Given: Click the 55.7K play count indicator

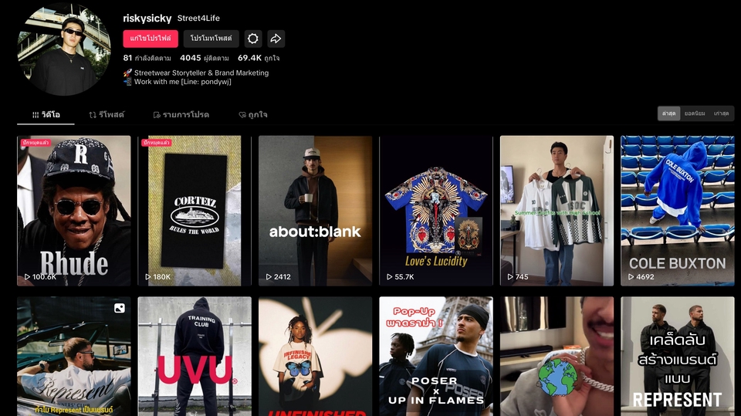Looking at the screenshot, I should 401,277.
